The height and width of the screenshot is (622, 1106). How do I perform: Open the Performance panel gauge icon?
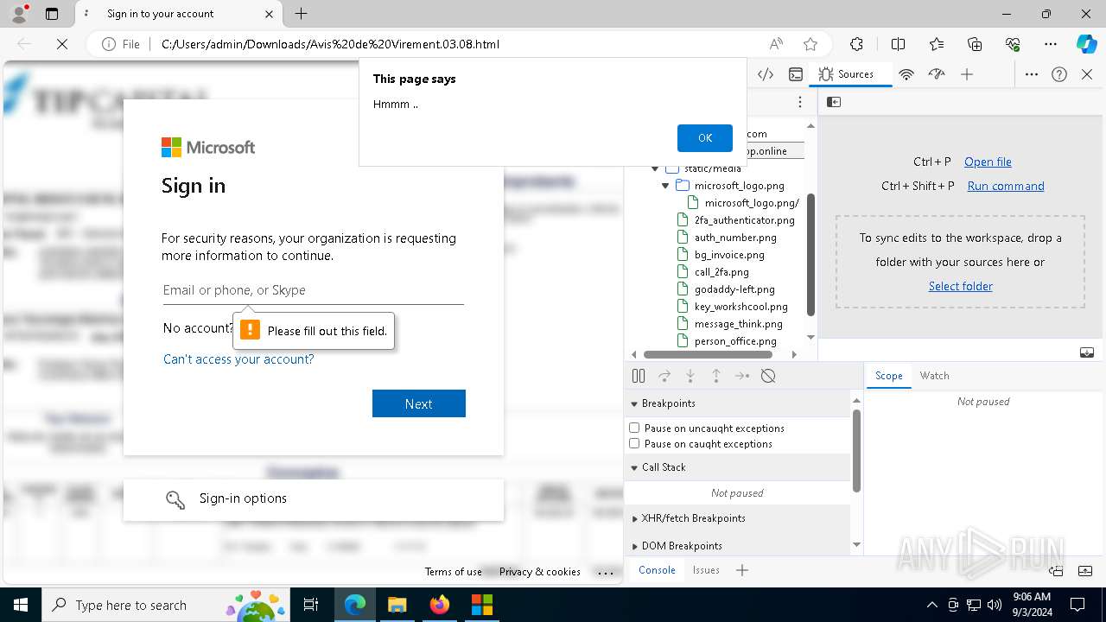click(x=937, y=74)
